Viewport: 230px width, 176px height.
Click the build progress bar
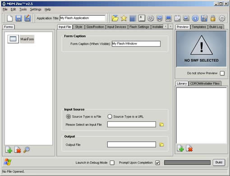click(187, 162)
